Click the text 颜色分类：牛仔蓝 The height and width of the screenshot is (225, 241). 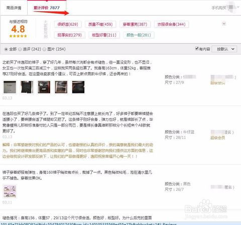[179, 132]
